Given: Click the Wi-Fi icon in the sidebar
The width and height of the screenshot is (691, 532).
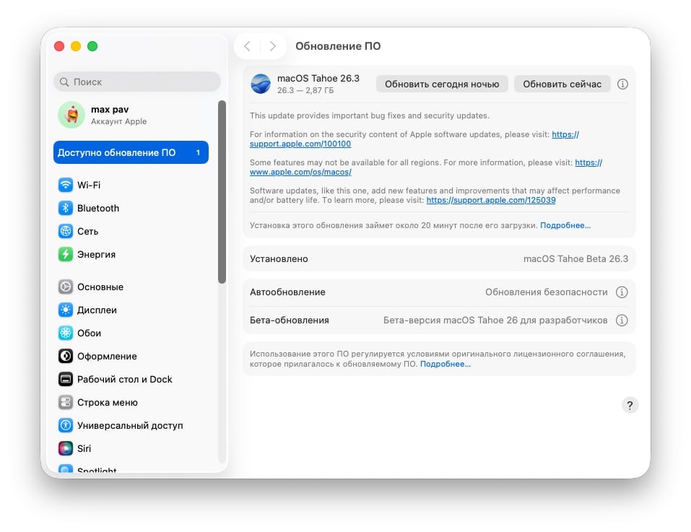Looking at the screenshot, I should [x=66, y=185].
